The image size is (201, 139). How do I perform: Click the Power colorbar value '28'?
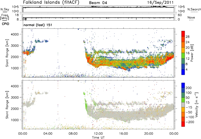tap(187, 37)
